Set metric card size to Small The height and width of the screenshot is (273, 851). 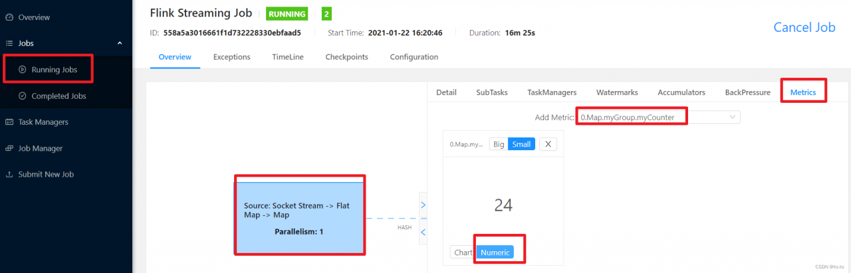(522, 143)
